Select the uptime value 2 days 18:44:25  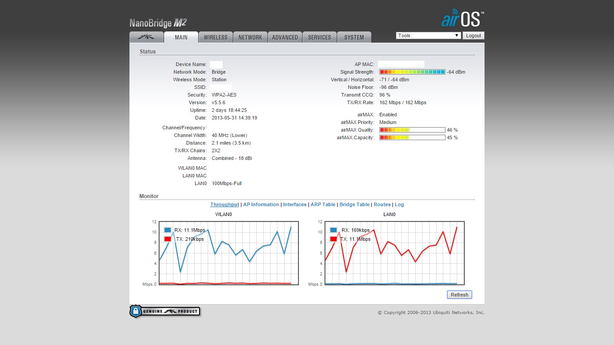(x=229, y=110)
